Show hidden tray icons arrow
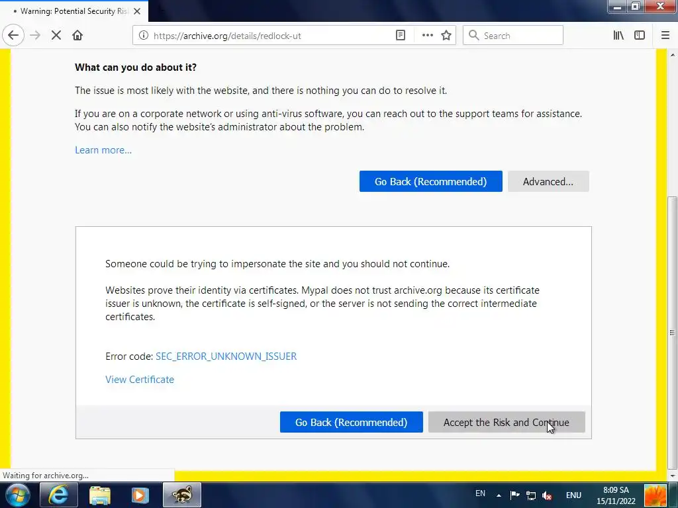678x508 pixels. [x=499, y=495]
